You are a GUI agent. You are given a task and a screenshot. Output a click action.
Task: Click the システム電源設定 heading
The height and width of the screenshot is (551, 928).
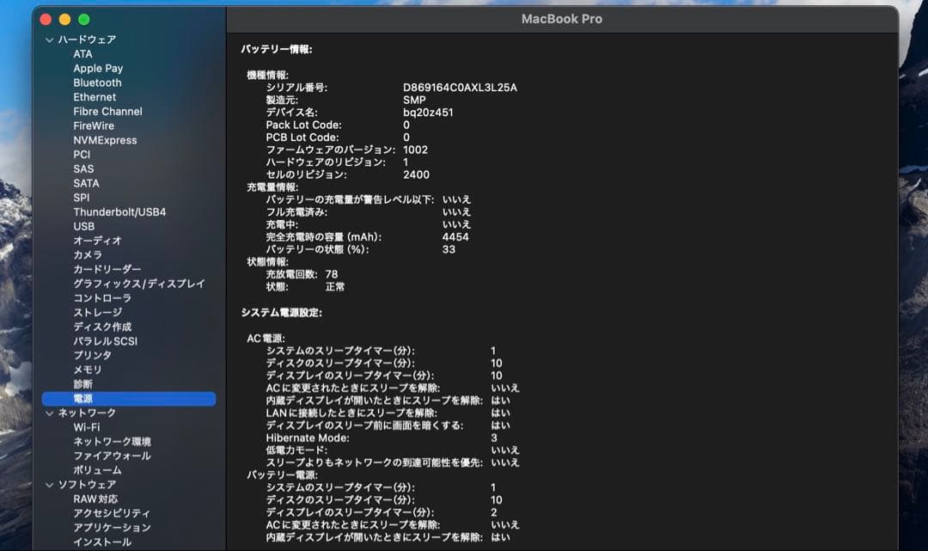pyautogui.click(x=281, y=313)
